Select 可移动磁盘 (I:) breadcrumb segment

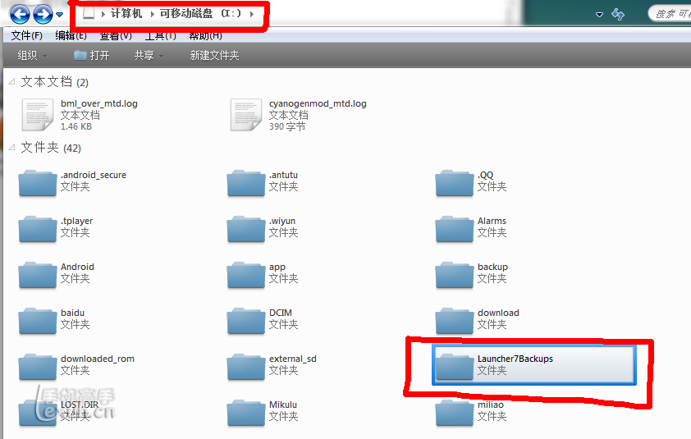click(x=200, y=13)
